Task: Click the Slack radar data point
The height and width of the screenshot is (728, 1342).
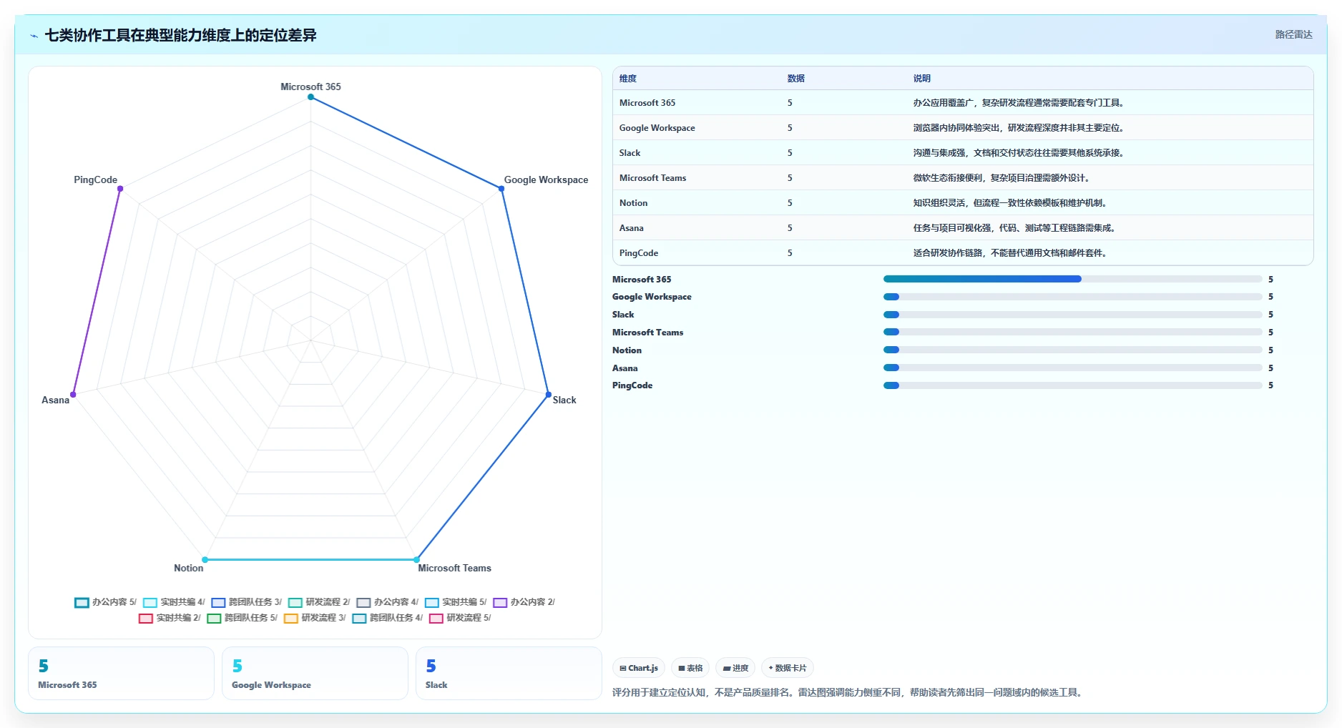Action: tap(549, 395)
